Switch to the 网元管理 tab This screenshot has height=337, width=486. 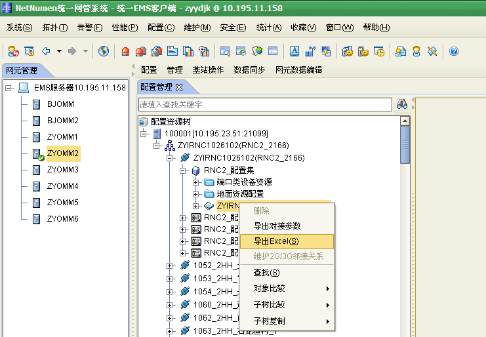(22, 71)
